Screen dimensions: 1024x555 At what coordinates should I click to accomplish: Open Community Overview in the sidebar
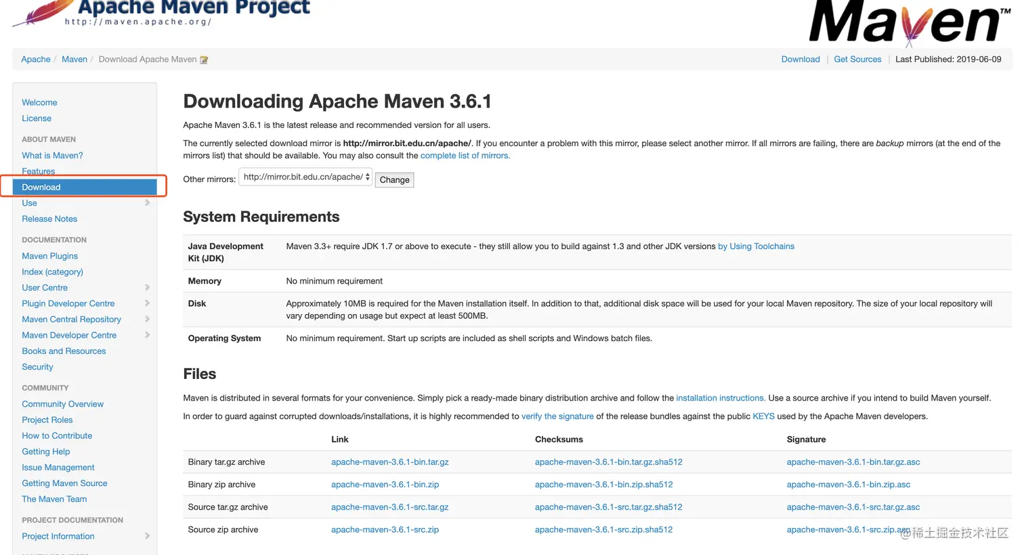(x=62, y=404)
